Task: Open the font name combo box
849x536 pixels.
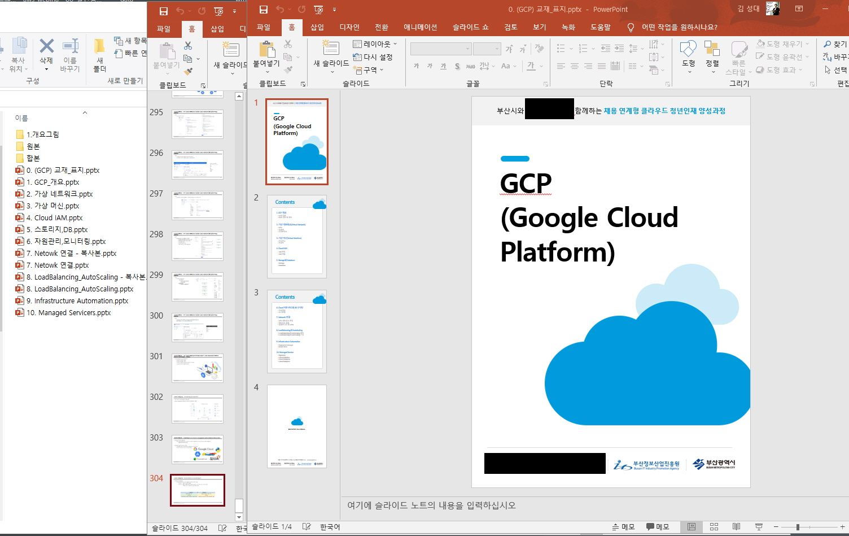Action: 441,49
